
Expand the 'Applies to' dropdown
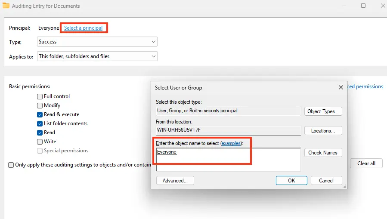(x=97, y=56)
